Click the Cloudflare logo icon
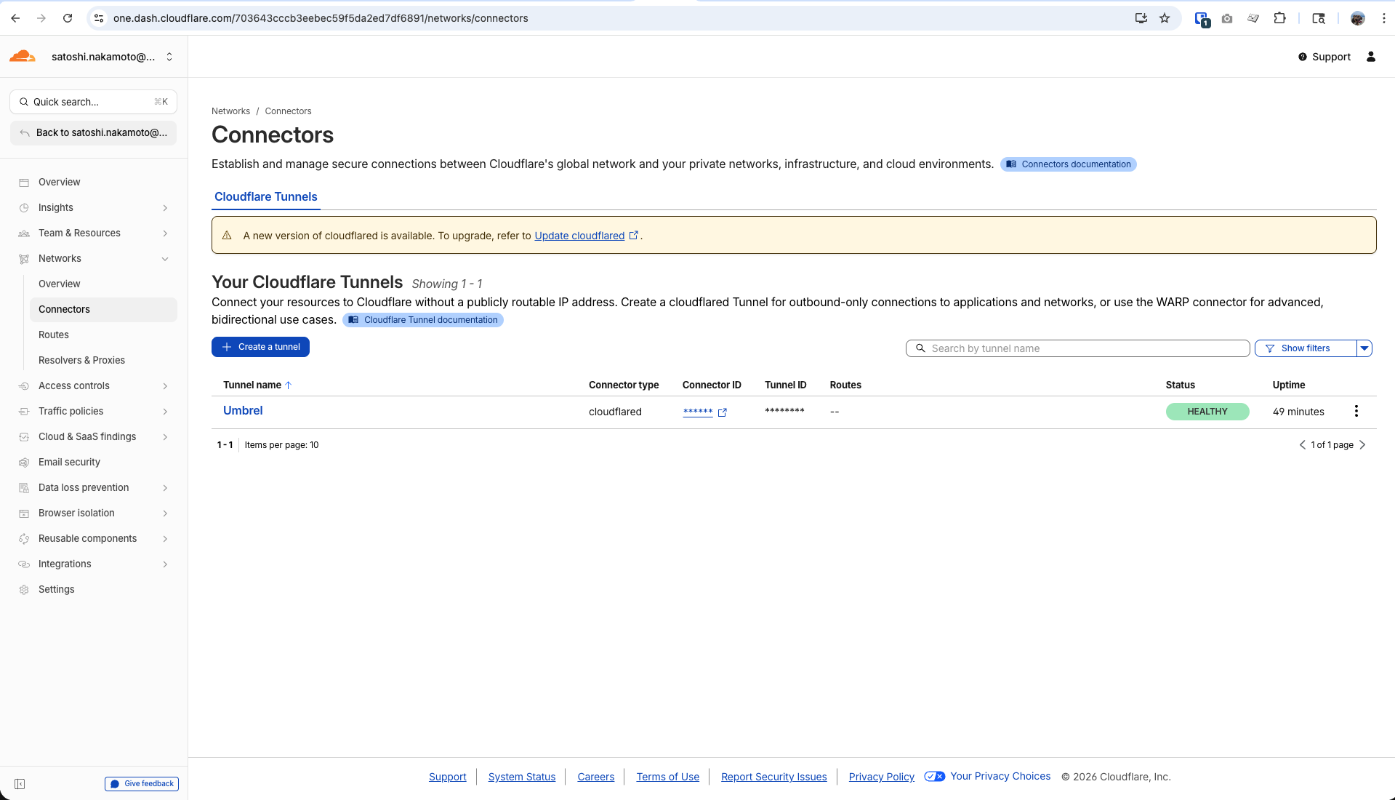This screenshot has width=1395, height=800. [23, 57]
